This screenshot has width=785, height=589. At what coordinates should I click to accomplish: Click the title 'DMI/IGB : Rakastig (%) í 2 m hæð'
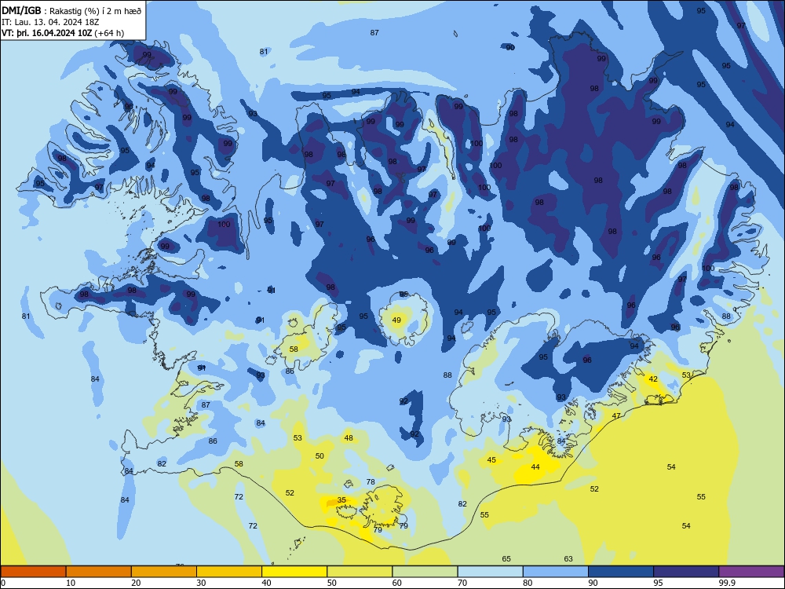tap(71, 10)
